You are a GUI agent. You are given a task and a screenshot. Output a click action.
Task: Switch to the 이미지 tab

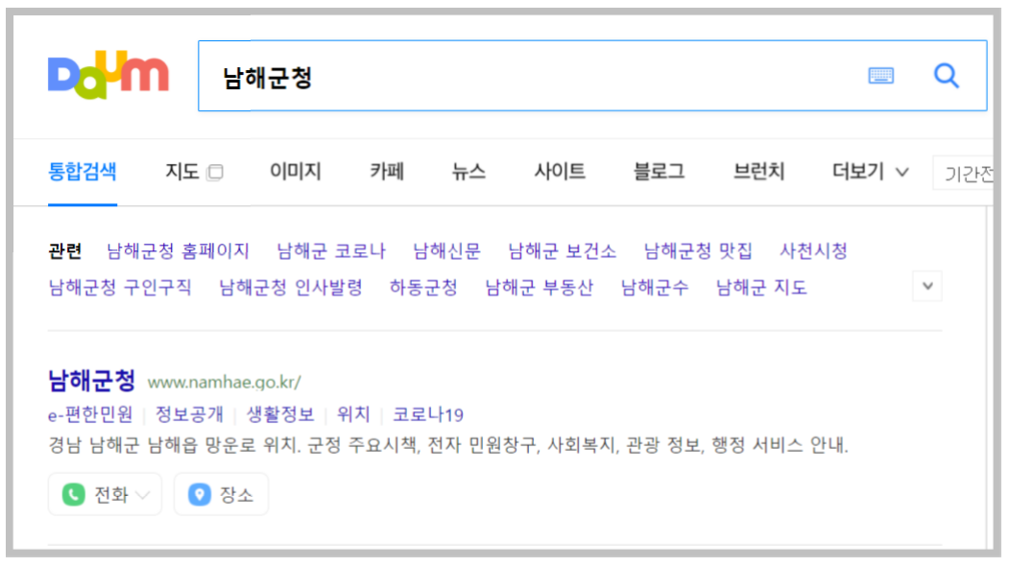295,171
